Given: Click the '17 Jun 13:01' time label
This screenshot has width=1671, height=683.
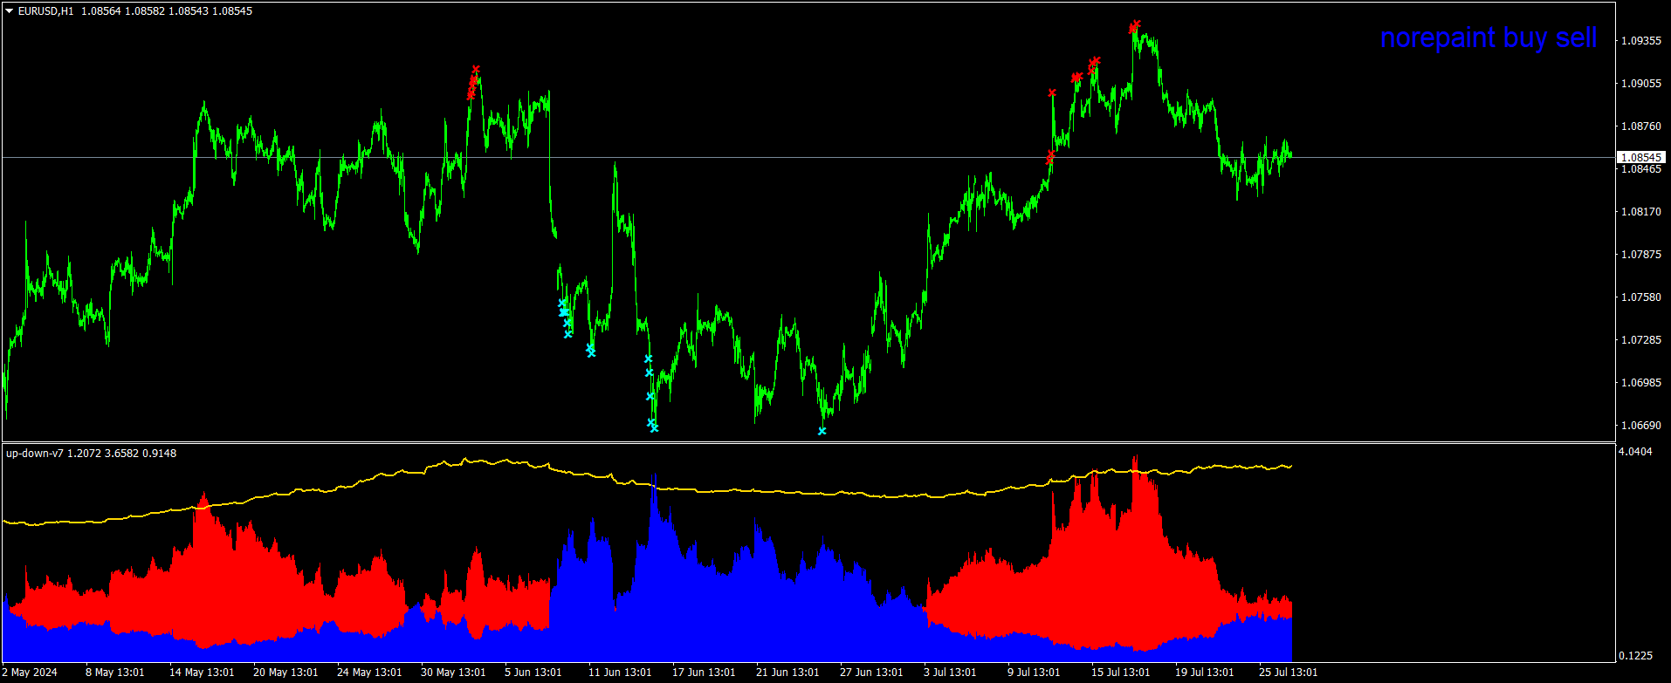Looking at the screenshot, I should 704,673.
